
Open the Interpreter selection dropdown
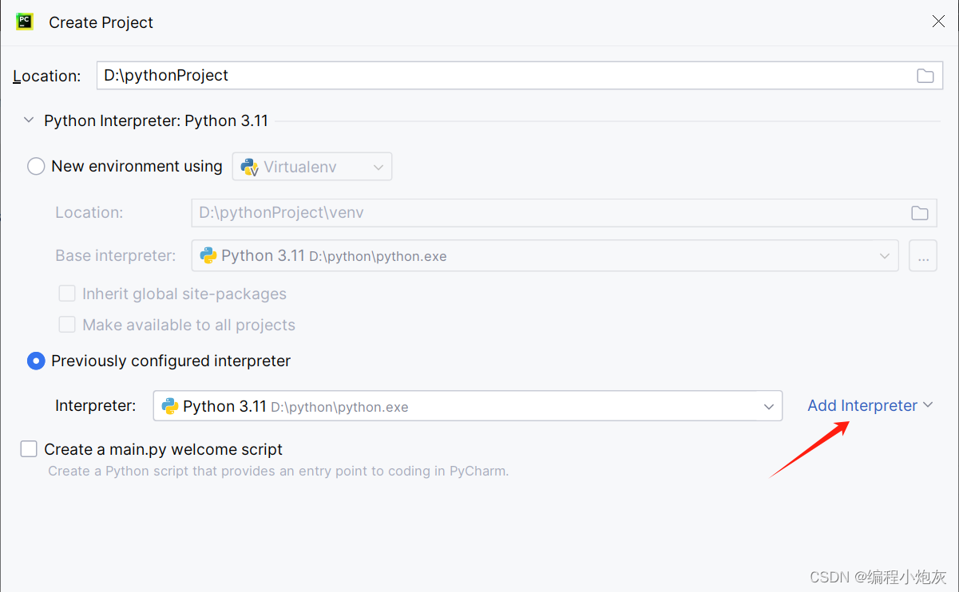pos(768,405)
